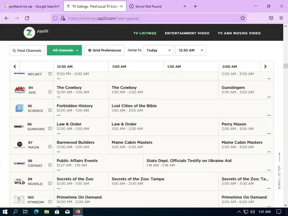The image size is (288, 216).
Task: Open Windows taskbar search
Action: pyautogui.click(x=15, y=212)
